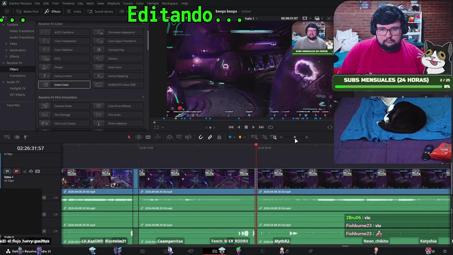Toggle Position Lock padlock in timeline toolbar
453x255 pixels.
pos(219,137)
